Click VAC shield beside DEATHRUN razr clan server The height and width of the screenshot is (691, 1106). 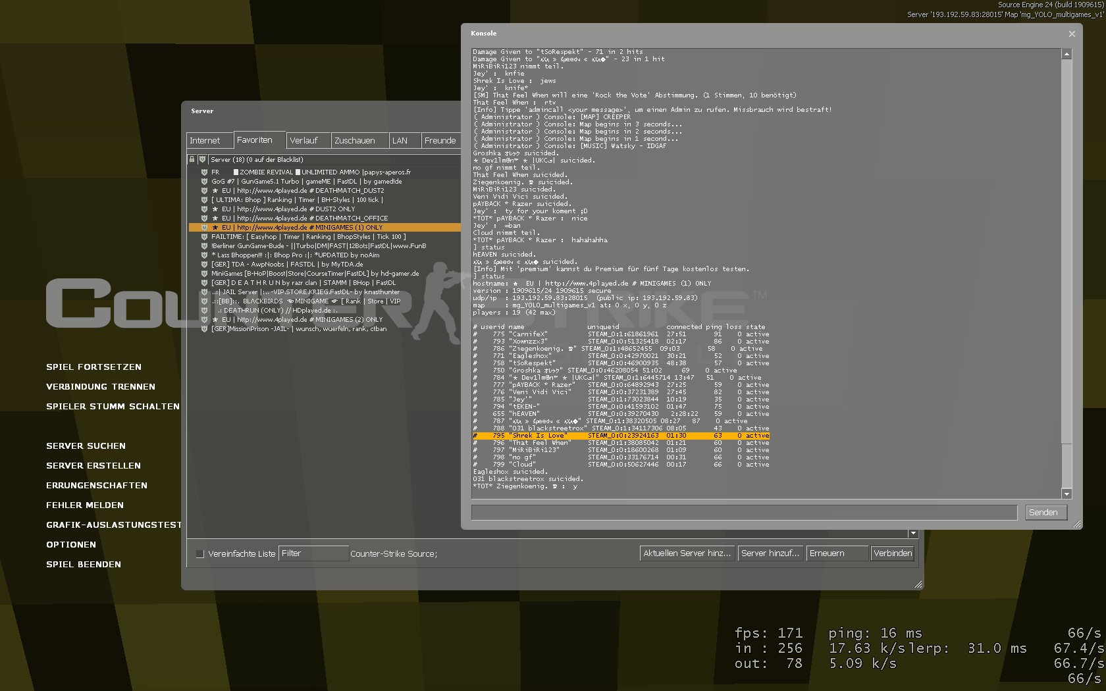(x=204, y=283)
